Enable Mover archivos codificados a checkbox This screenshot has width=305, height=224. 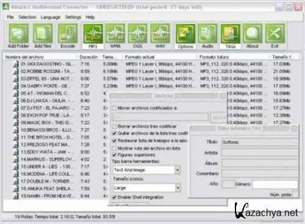[x=114, y=108]
